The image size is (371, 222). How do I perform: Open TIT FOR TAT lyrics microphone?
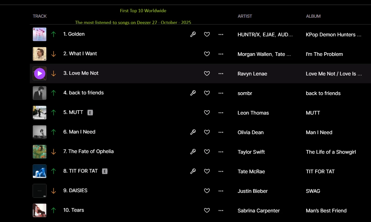tap(193, 171)
